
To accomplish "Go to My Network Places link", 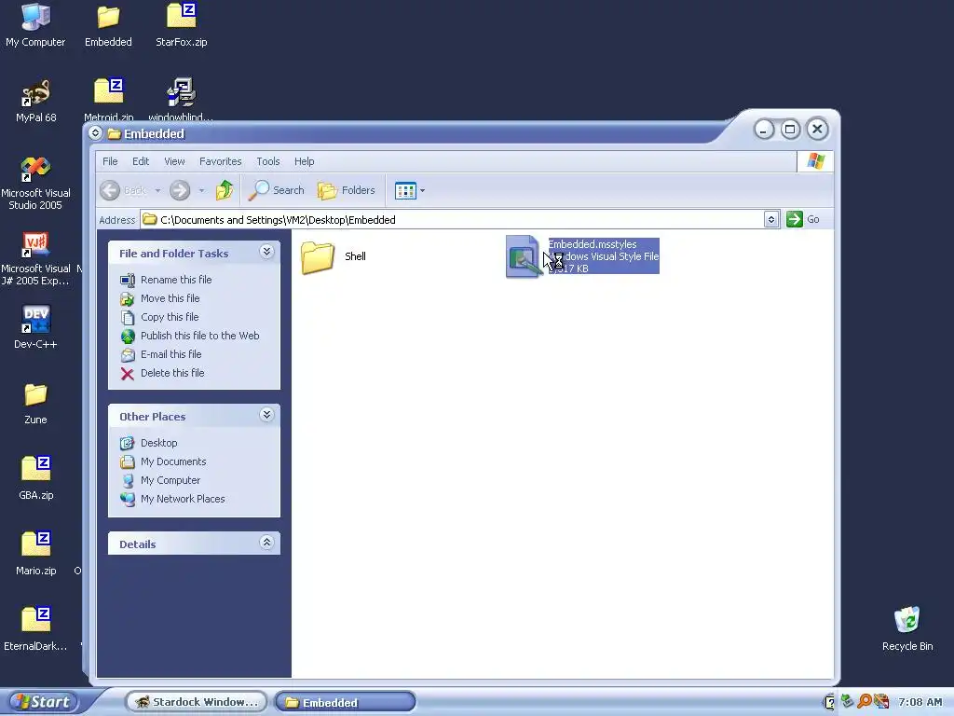I will coord(183,499).
